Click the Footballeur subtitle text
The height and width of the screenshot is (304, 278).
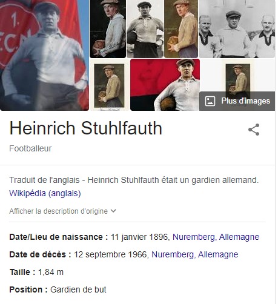[30, 148]
